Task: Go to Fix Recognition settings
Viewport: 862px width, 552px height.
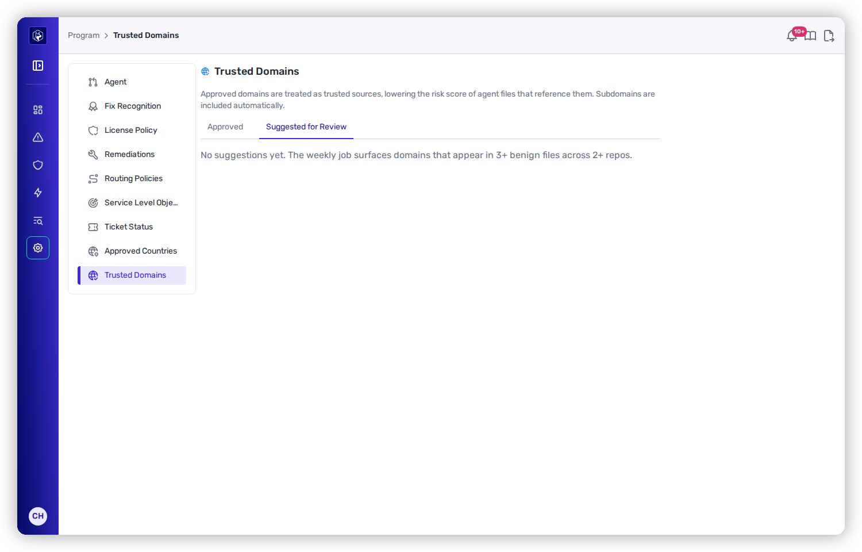Action: (132, 106)
